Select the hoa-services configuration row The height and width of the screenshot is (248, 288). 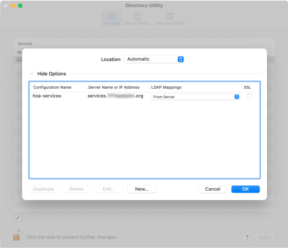[x=47, y=96]
